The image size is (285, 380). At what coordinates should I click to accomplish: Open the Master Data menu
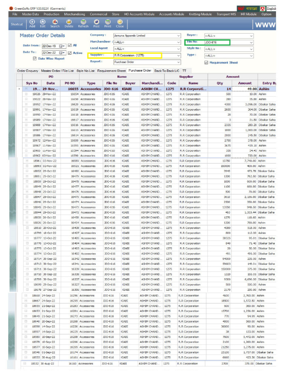(30, 14)
